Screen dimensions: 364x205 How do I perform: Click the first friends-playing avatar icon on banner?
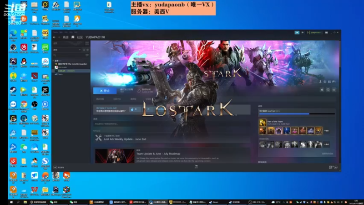coord(320,82)
